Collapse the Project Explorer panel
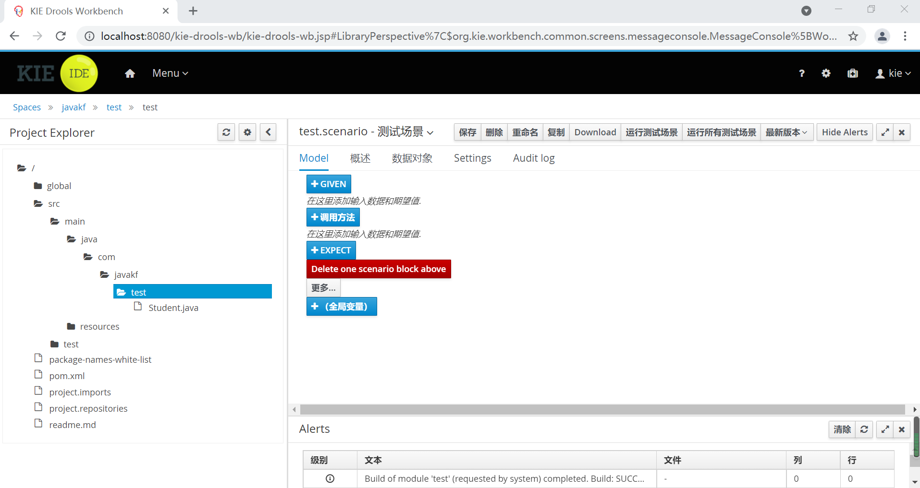 pyautogui.click(x=268, y=132)
